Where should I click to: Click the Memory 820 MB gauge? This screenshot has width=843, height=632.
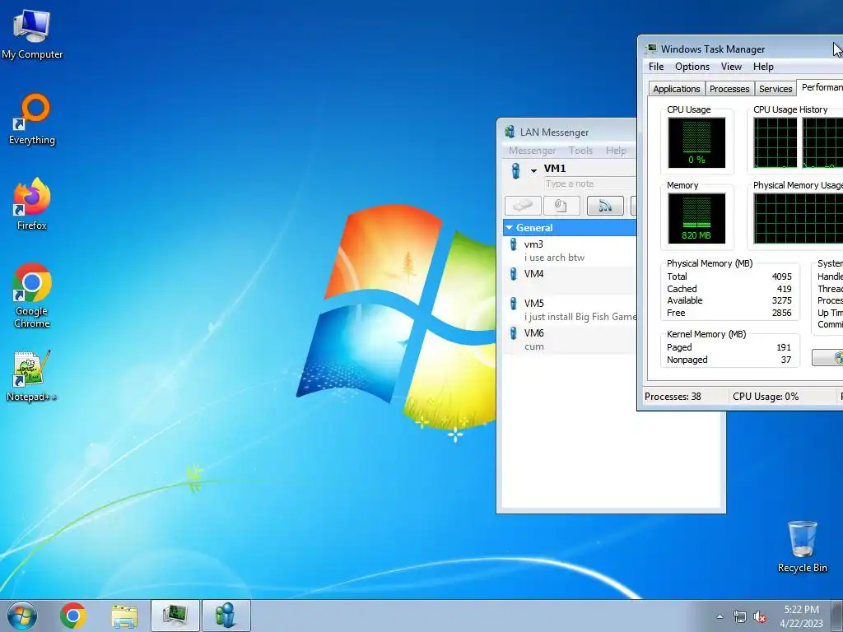[696, 218]
